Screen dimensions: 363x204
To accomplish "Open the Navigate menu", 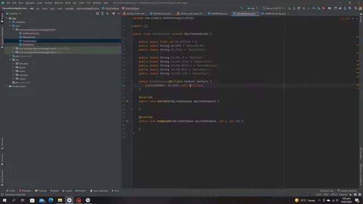I will pyautogui.click(x=30, y=3).
